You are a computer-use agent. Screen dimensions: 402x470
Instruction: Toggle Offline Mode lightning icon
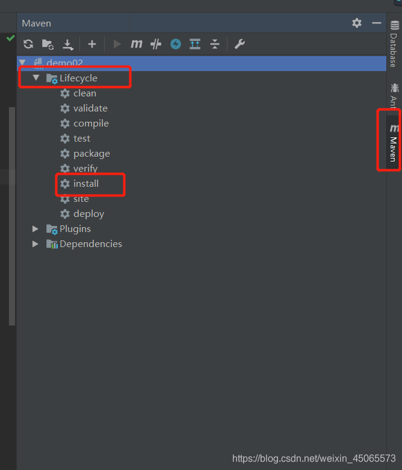pyautogui.click(x=176, y=45)
